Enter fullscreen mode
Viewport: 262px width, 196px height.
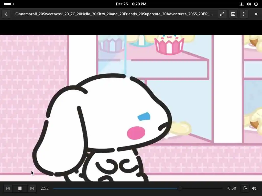tap(222, 14)
